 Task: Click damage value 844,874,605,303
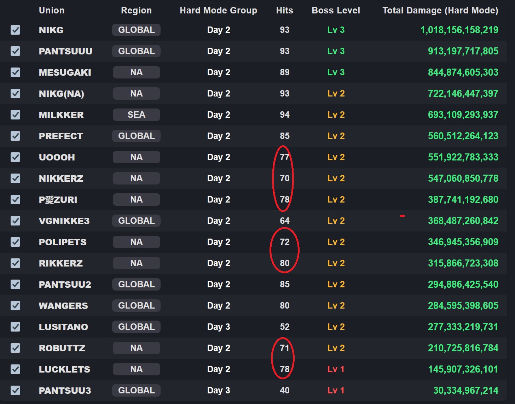[x=463, y=72]
